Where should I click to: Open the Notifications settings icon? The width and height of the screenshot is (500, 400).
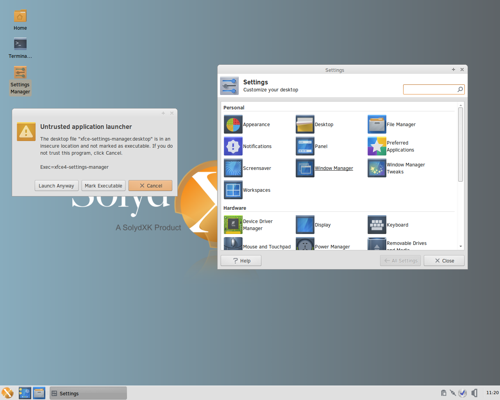click(233, 146)
